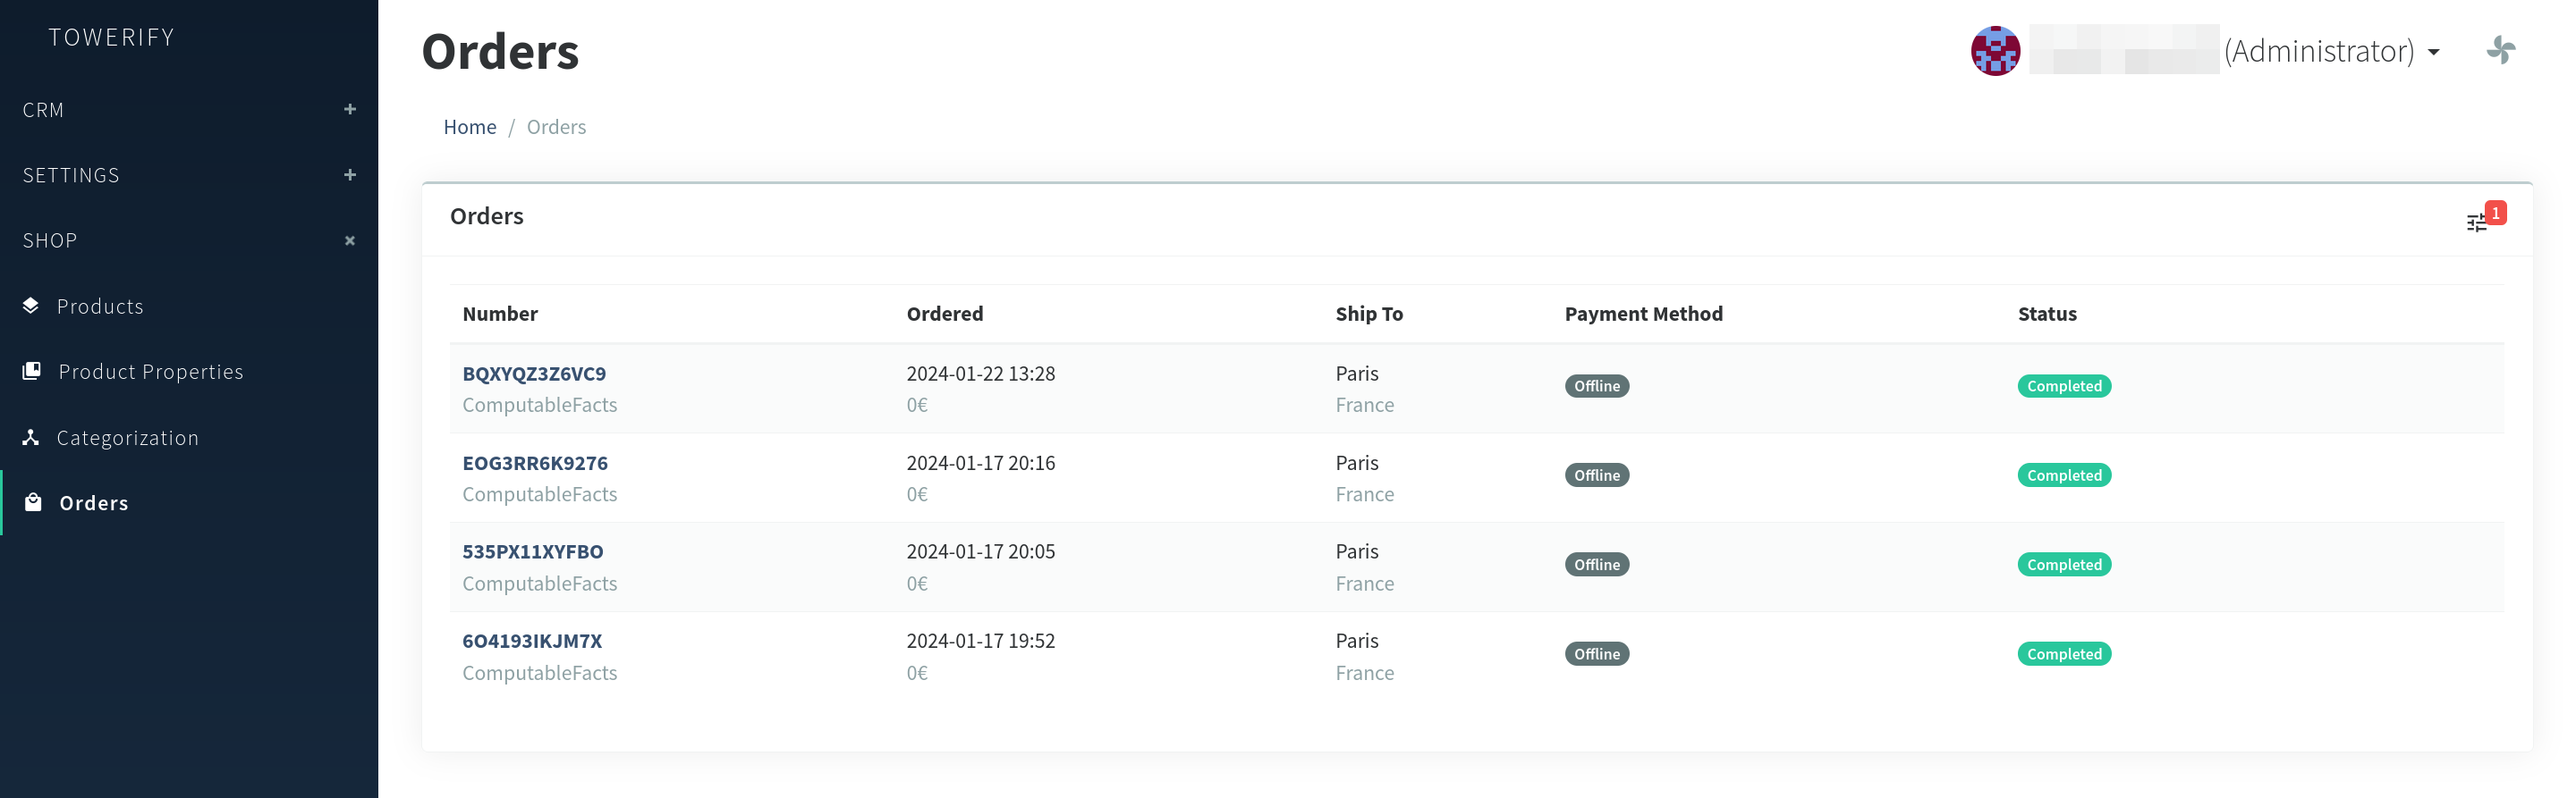Go to Categorization in the sidebar

127,438
